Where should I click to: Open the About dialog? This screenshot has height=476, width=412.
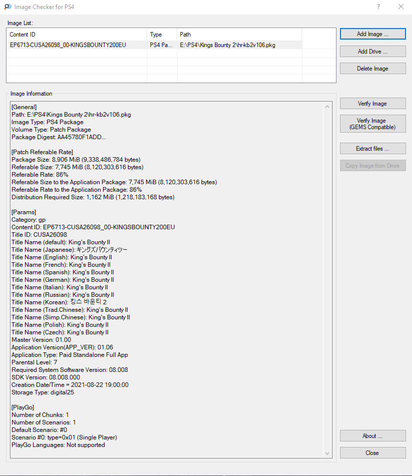coord(372,435)
